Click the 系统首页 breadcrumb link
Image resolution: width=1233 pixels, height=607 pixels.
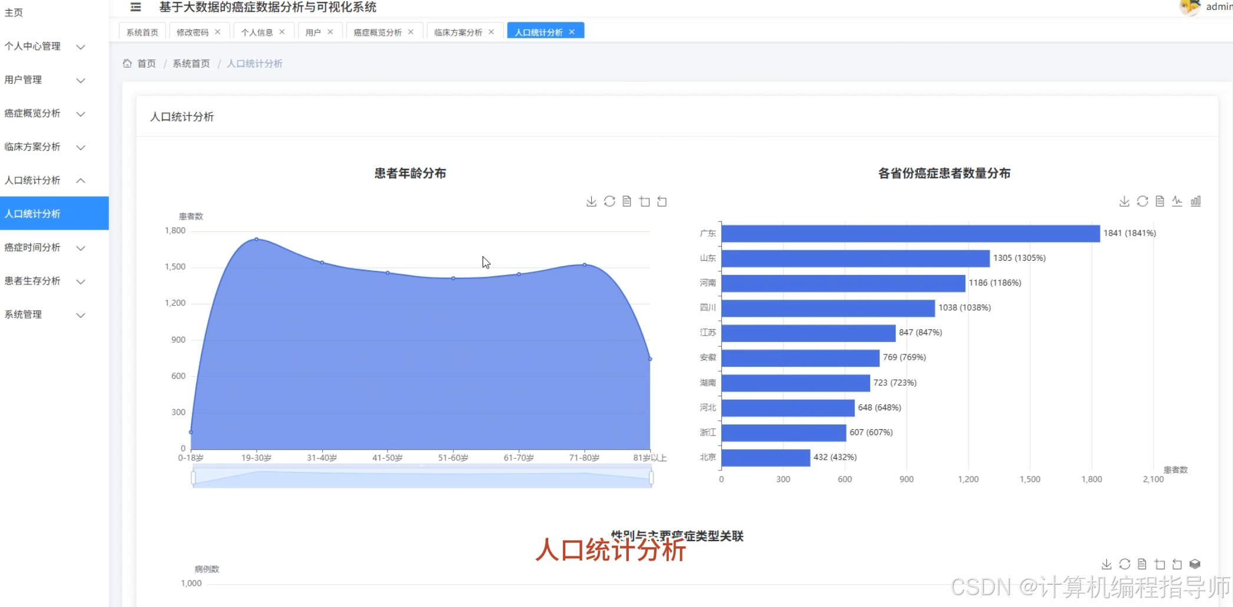(191, 63)
